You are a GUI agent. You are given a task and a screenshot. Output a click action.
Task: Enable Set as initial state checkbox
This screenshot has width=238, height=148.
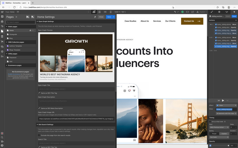[x=210, y=121]
